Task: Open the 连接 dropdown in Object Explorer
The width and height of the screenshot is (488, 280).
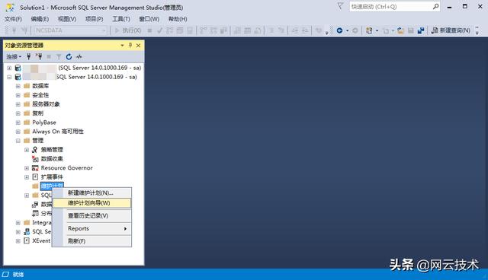Action: click(x=14, y=56)
